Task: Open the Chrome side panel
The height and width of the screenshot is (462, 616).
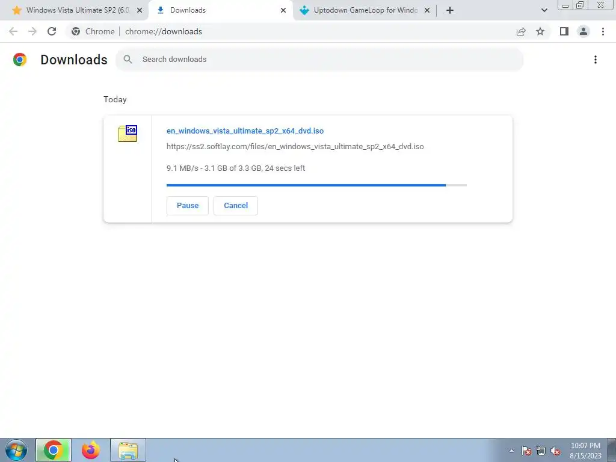Action: tap(564, 31)
